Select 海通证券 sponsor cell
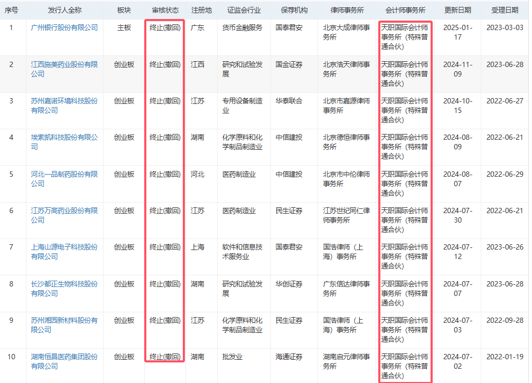Image resolution: width=532 pixels, height=383 pixels. point(289,357)
